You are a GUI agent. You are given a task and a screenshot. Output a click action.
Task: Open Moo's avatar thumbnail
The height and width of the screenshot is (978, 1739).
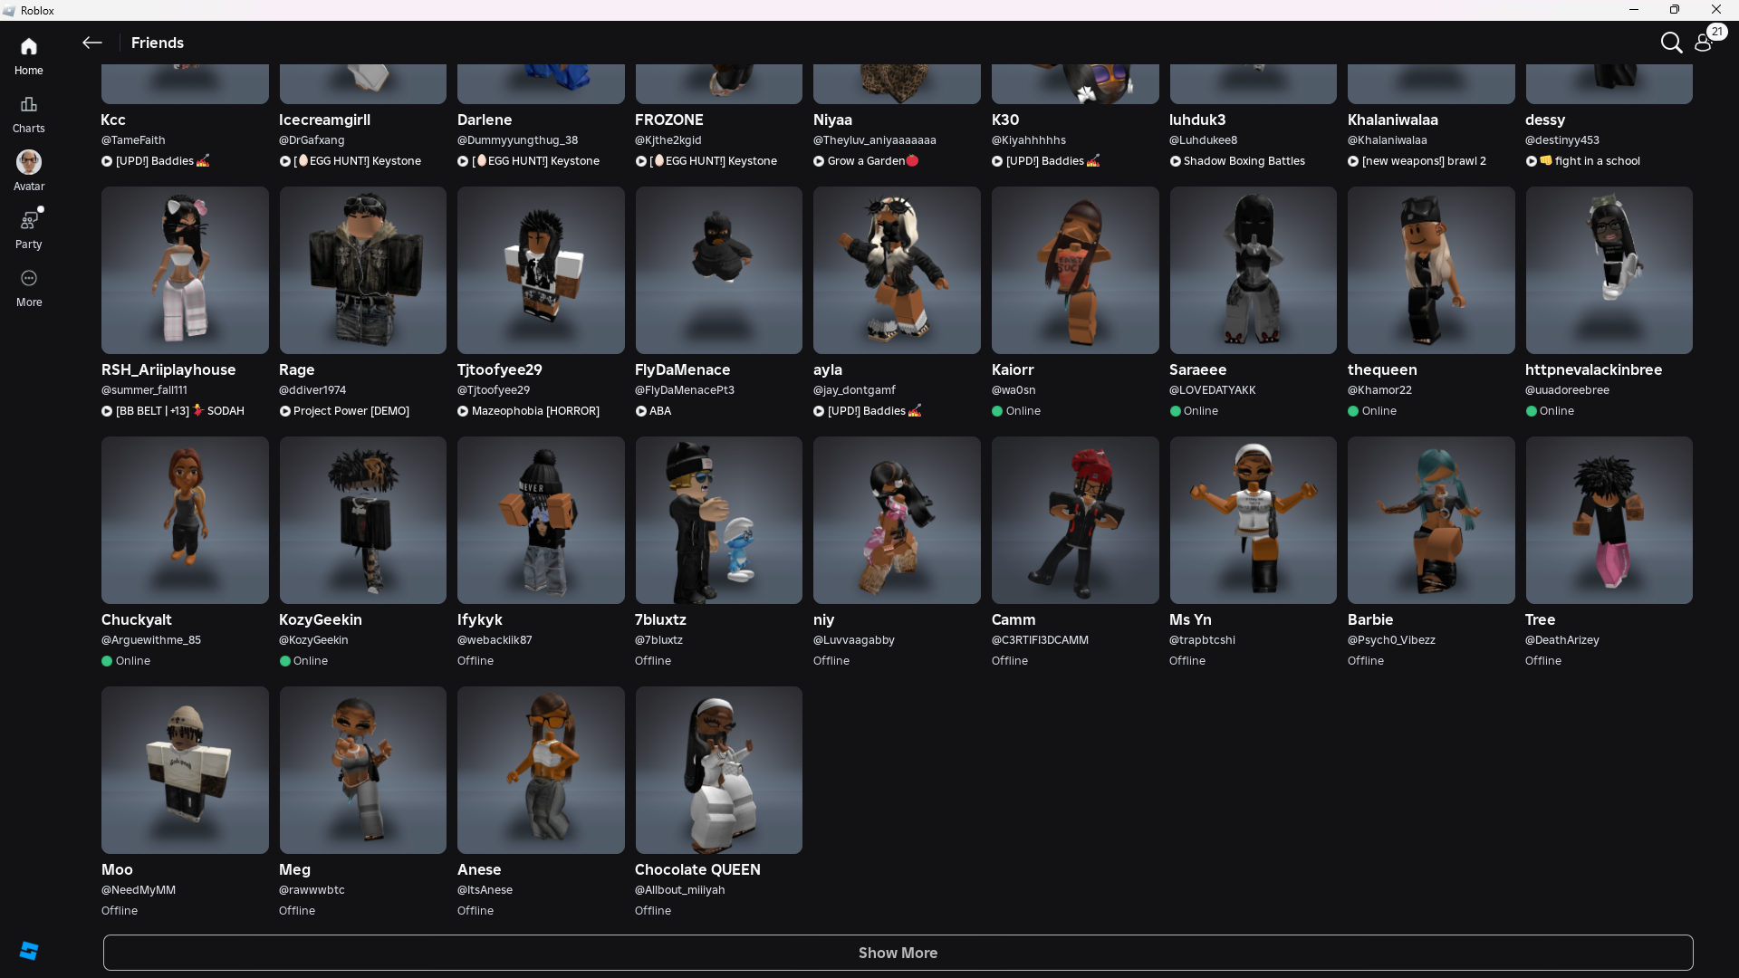[x=185, y=770]
